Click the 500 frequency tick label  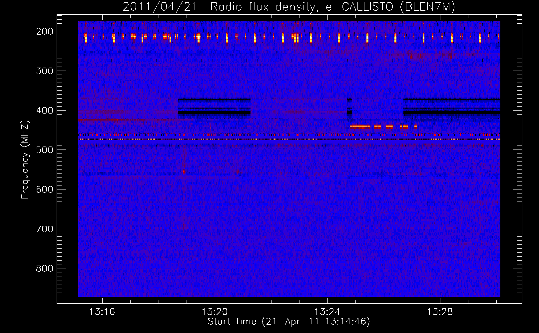coord(45,150)
